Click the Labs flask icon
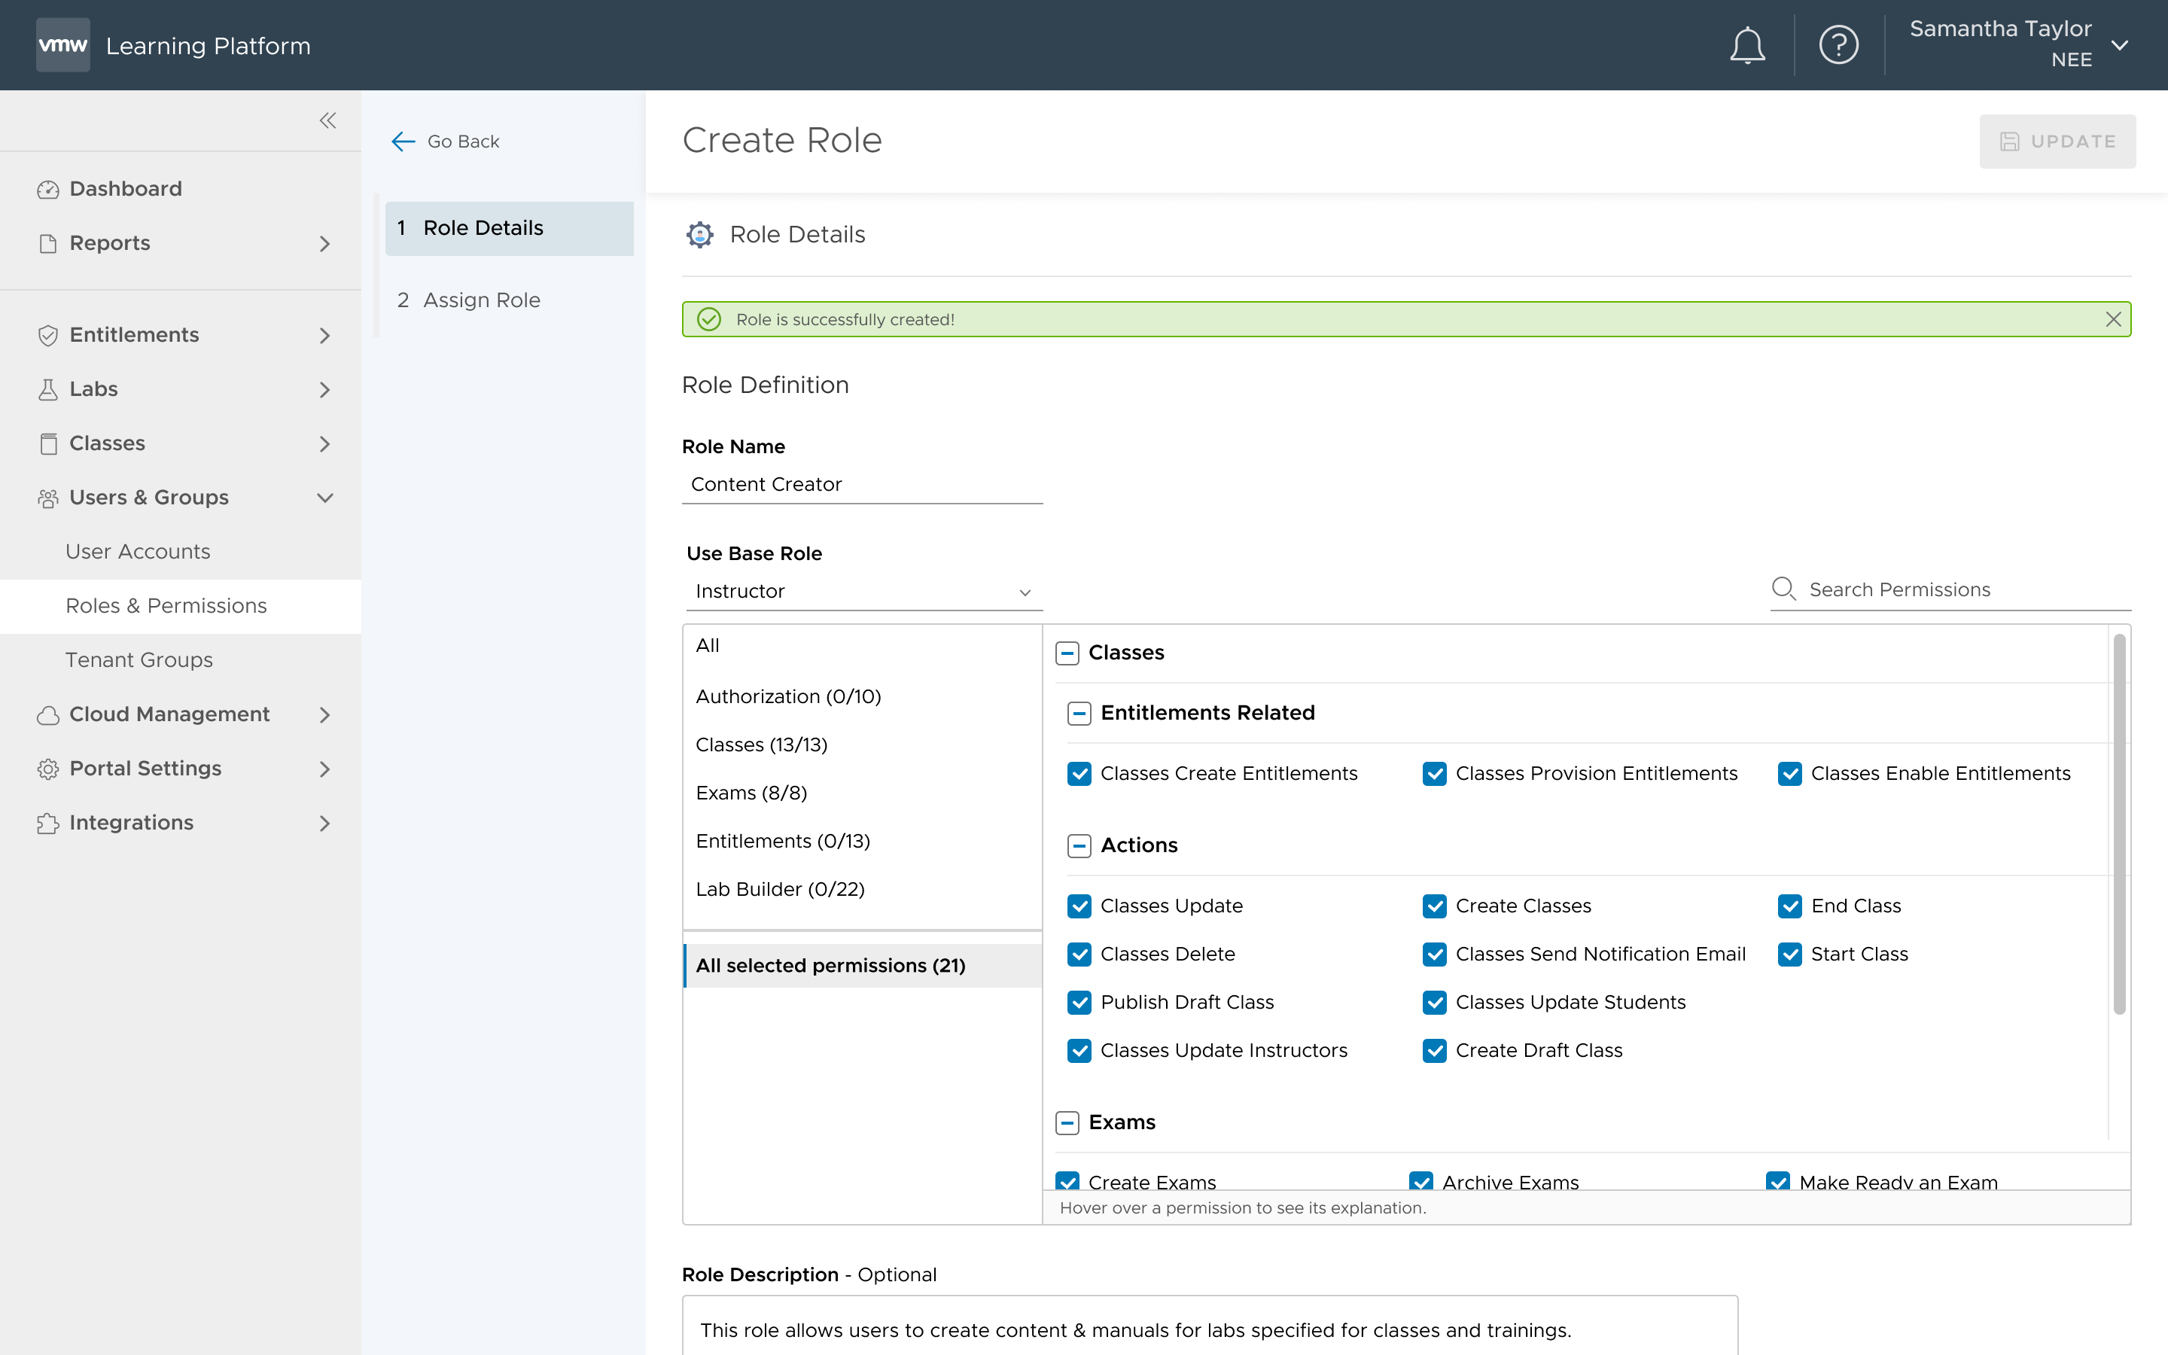Screen dimensions: 2168x1355 click(x=49, y=389)
